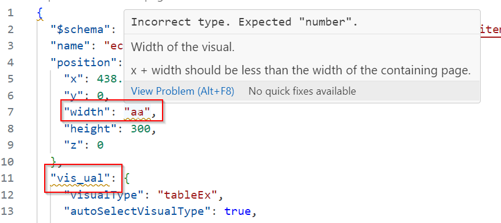Click the "vis_ual" property key
501x223 pixels.
click(81, 178)
